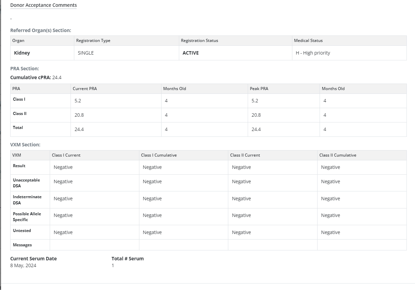
Task: Select the Class II Peak PRA value 20.8
Action: [x=256, y=115]
